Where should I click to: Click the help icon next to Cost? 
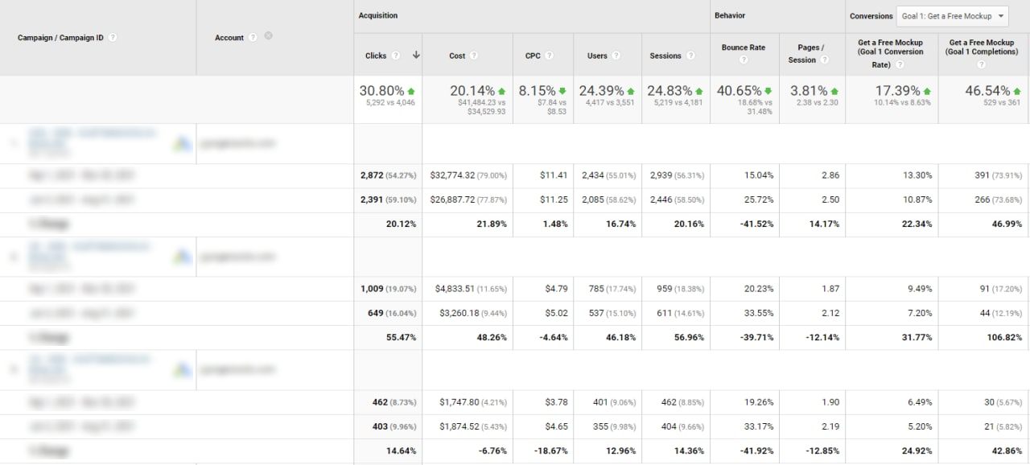[474, 56]
